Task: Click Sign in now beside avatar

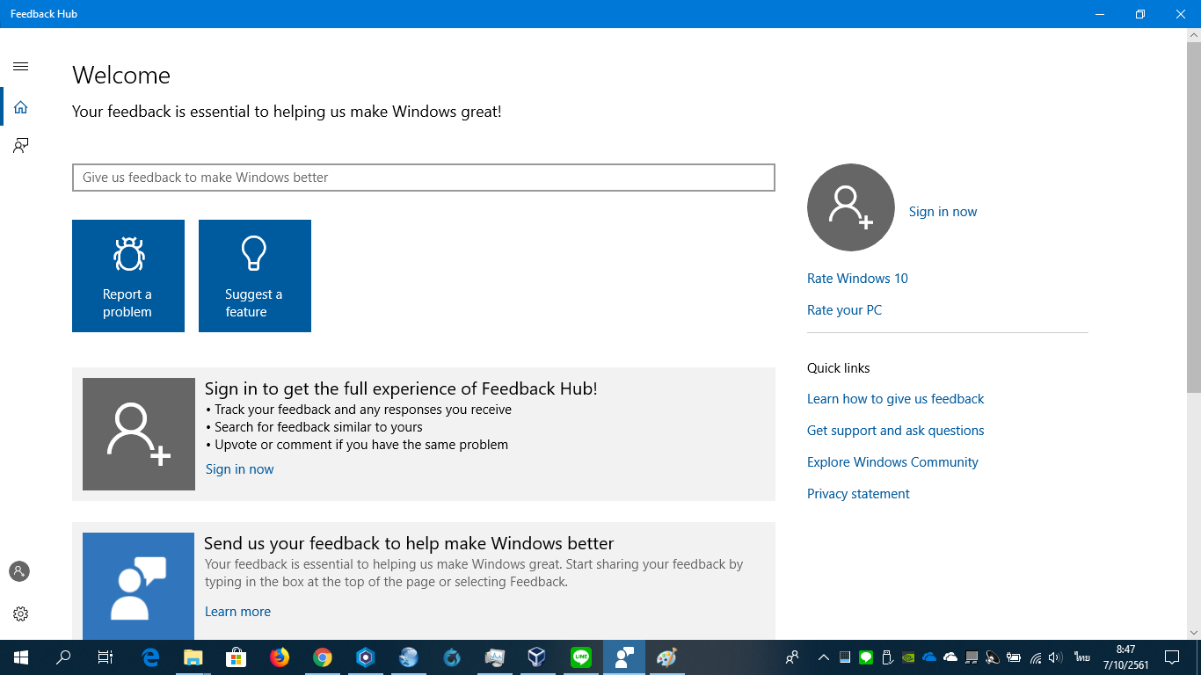Action: (x=943, y=212)
